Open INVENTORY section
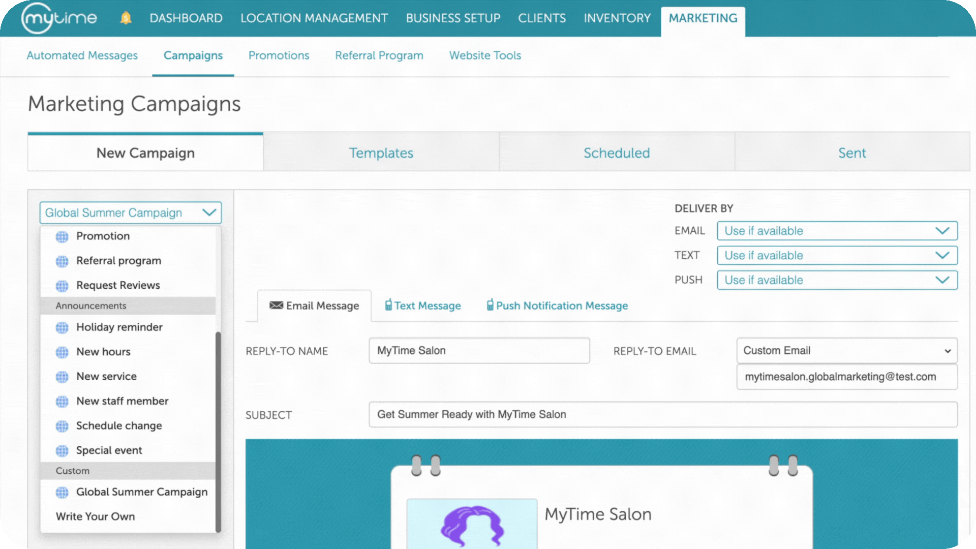 (617, 18)
